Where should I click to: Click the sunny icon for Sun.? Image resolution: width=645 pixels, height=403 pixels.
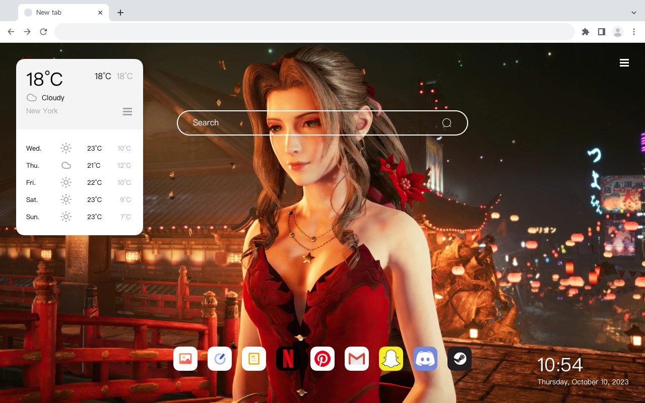coord(66,217)
